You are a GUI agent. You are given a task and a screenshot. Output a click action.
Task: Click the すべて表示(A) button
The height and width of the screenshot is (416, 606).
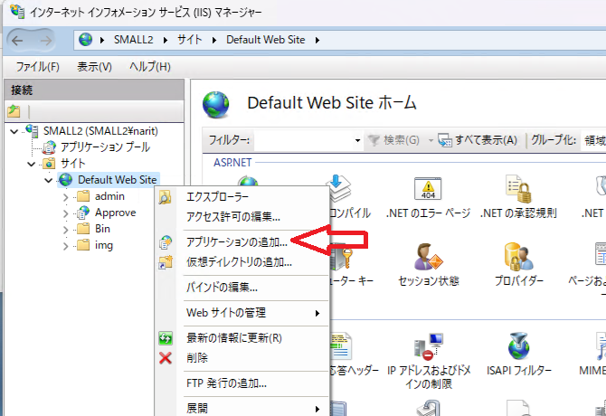[x=479, y=140]
